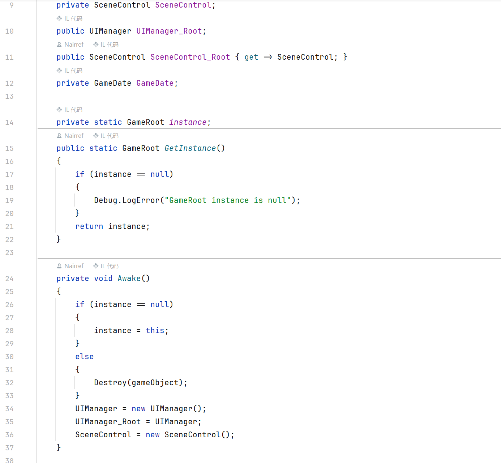Click null keyword on line 26
This screenshot has width=501, height=463.
pos(160,305)
